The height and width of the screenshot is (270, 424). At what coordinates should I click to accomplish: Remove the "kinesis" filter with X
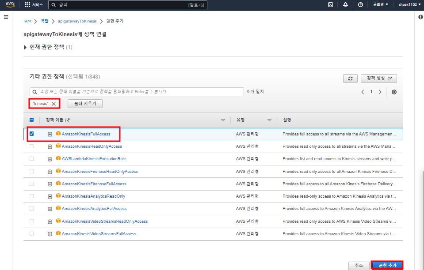(x=54, y=104)
